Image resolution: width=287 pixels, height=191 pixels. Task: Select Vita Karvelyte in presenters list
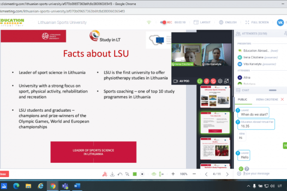coord(257,64)
